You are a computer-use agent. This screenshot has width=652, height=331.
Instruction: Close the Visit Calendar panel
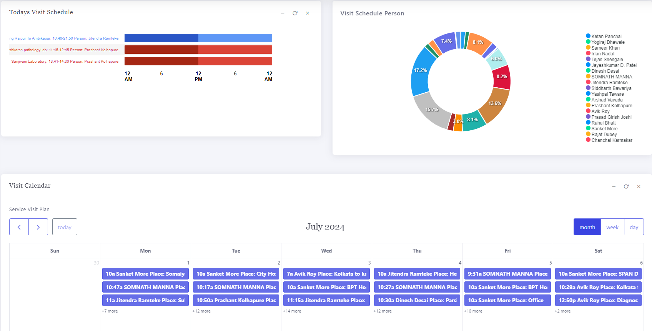click(x=639, y=186)
